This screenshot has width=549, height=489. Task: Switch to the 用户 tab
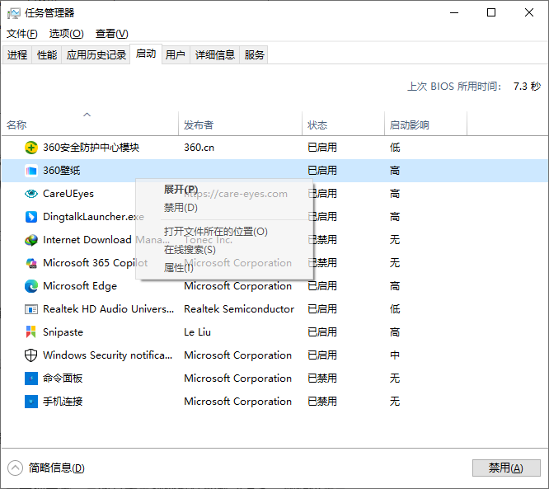(x=176, y=55)
